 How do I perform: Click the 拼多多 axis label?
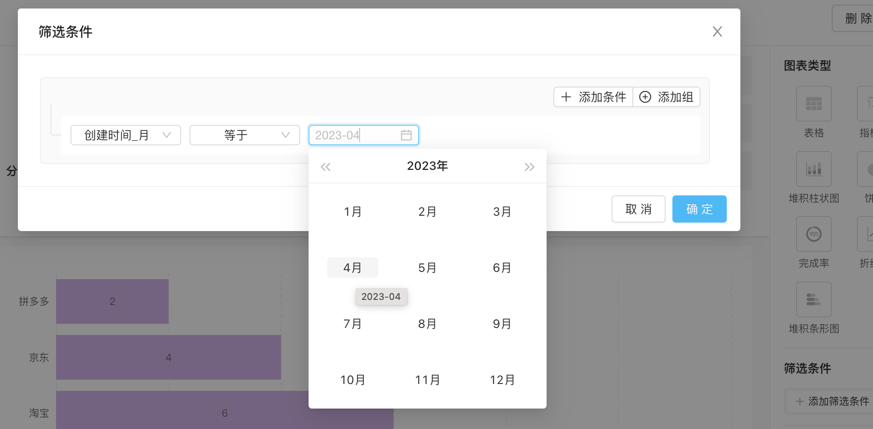34,302
